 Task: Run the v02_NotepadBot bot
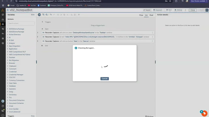tap(169, 10)
